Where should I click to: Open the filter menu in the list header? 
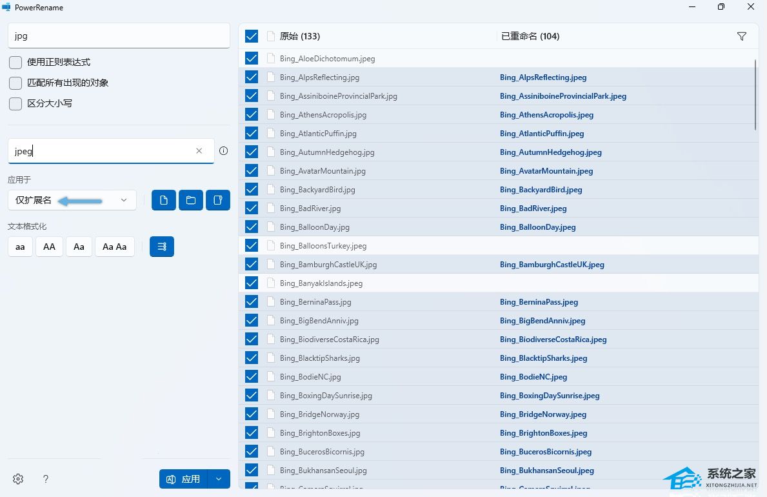[x=742, y=37]
